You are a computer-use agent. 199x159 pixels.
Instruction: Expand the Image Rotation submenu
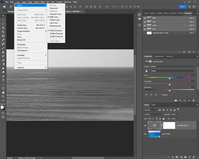(31, 31)
